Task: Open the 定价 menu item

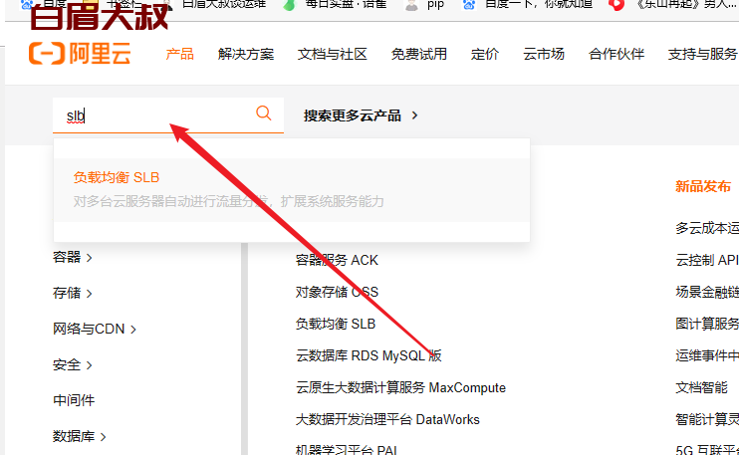Action: (484, 54)
